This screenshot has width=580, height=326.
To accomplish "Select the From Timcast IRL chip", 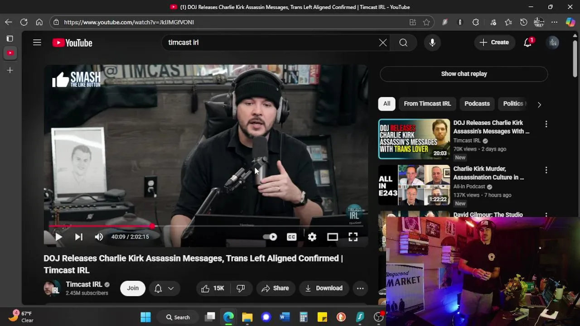I will (x=427, y=104).
